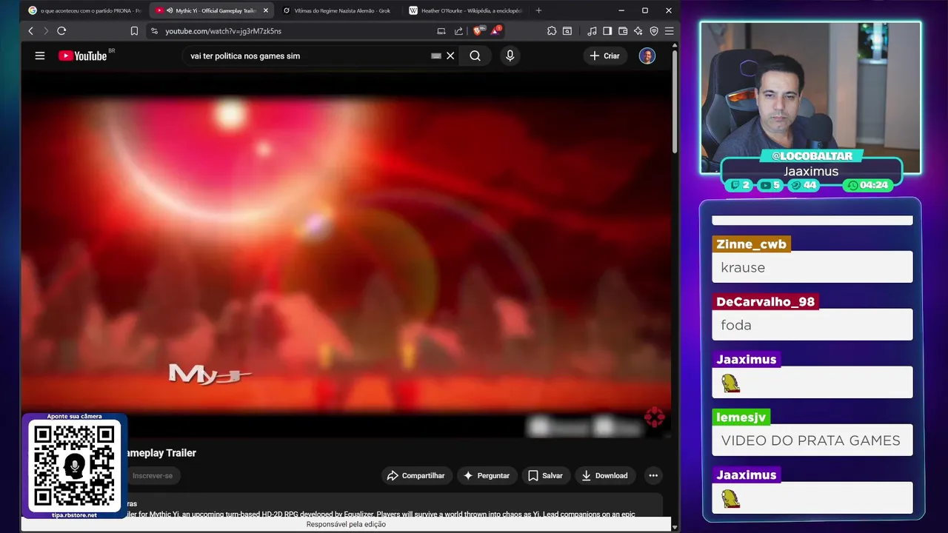Switch to the PRONA Google search tab
The width and height of the screenshot is (948, 533).
pyautogui.click(x=84, y=10)
